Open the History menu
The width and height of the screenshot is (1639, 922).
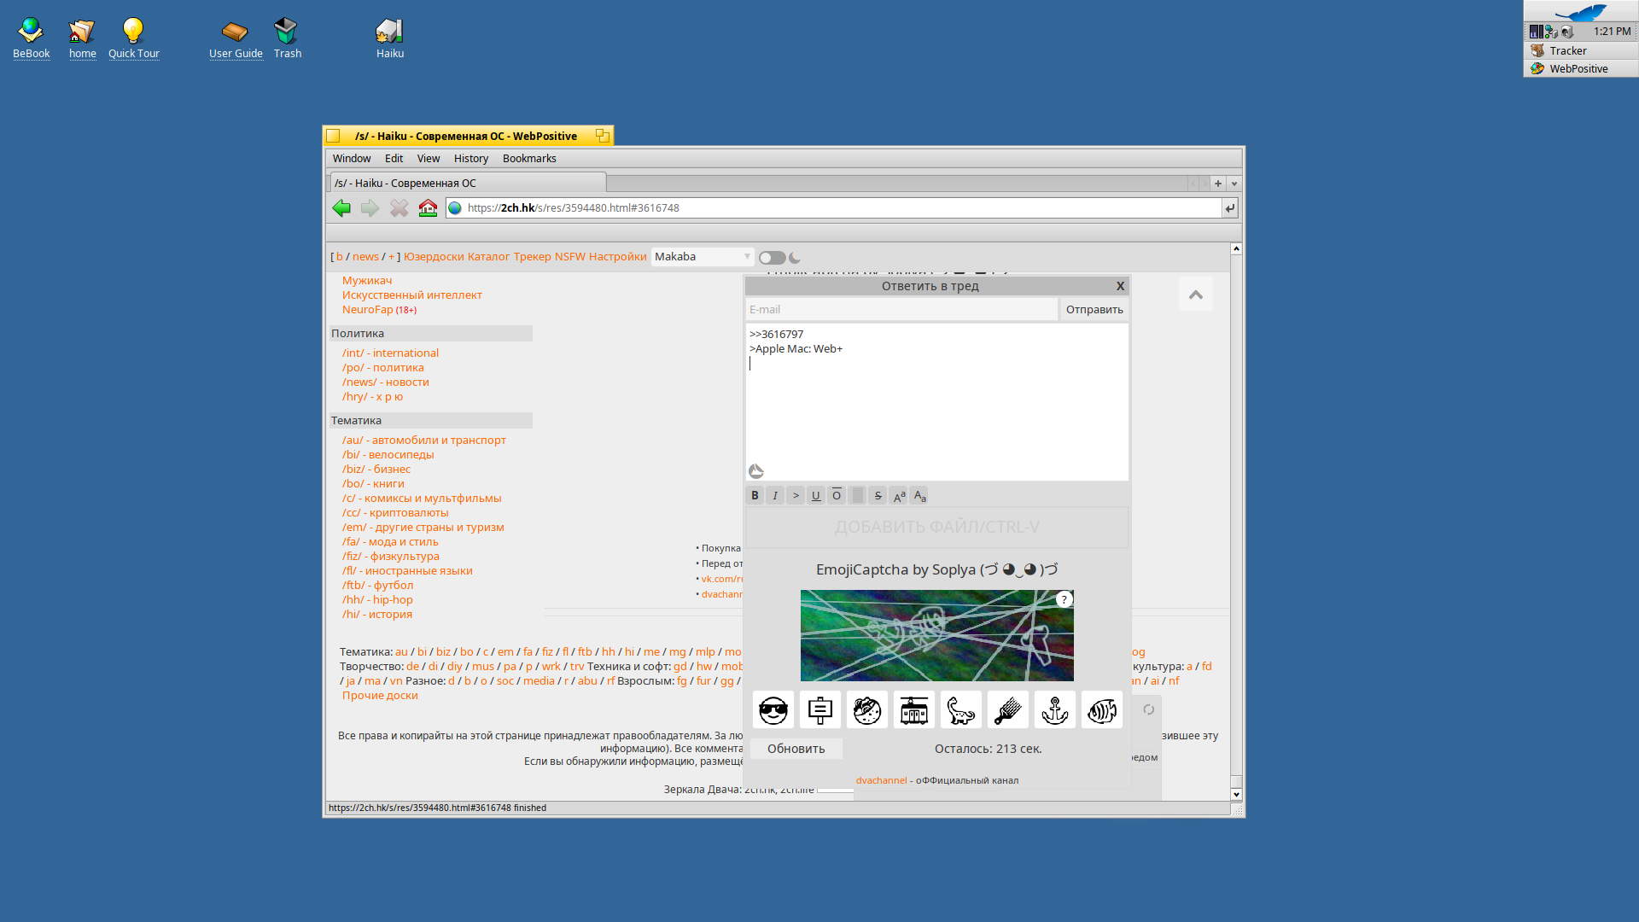[x=470, y=159]
